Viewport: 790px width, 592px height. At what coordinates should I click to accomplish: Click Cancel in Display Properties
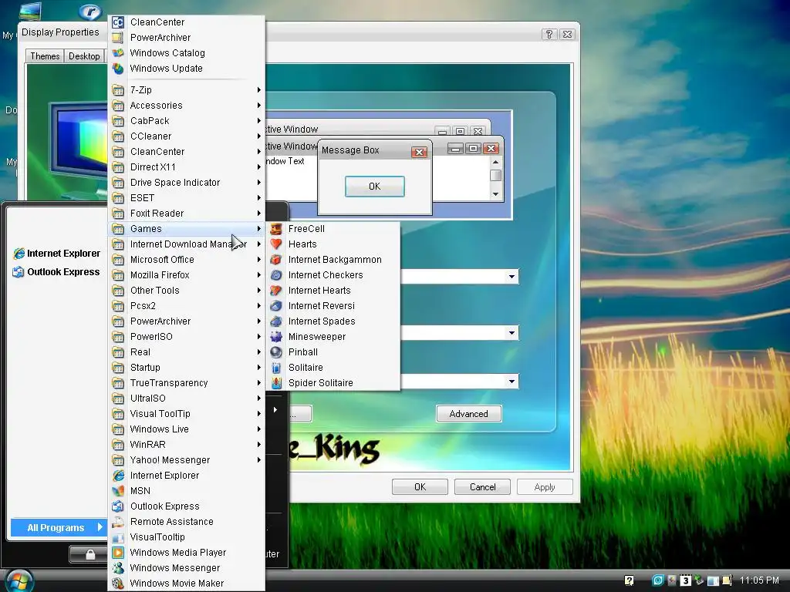point(483,487)
